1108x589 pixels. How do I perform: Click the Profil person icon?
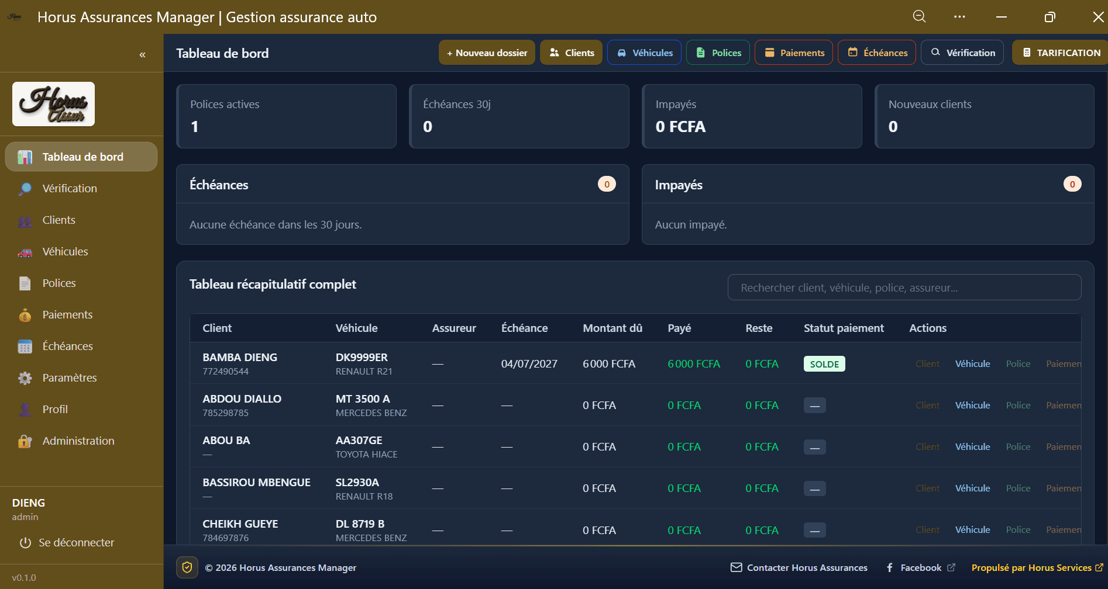25,410
